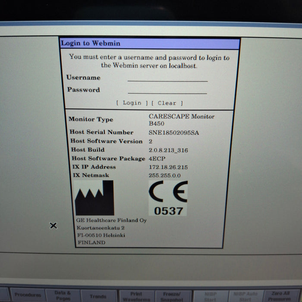The width and height of the screenshot is (302, 302).
Task: Click the Host Build value 2.0.8.213_316
Action: [x=168, y=150]
